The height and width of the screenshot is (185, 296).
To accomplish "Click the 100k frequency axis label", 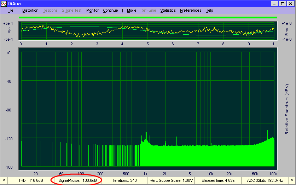I will (273, 174).
